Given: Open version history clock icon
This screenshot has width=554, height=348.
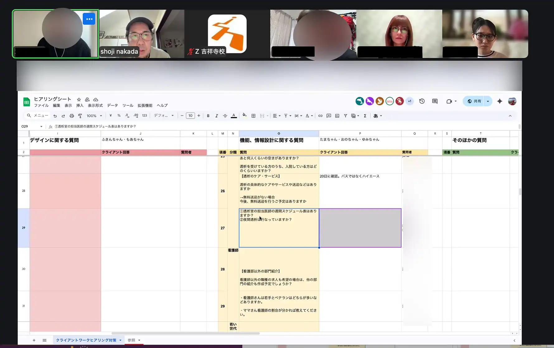Looking at the screenshot, I should coord(422,101).
